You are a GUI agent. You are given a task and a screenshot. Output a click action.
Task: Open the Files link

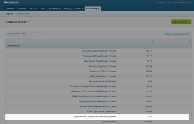pos(168,3)
